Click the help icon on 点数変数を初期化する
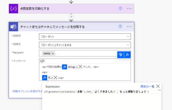Viewport: 172px width, 110px height. point(120,8)
